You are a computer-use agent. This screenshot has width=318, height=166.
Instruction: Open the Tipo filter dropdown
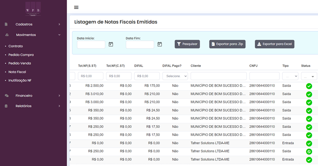pyautogui.click(x=290, y=76)
